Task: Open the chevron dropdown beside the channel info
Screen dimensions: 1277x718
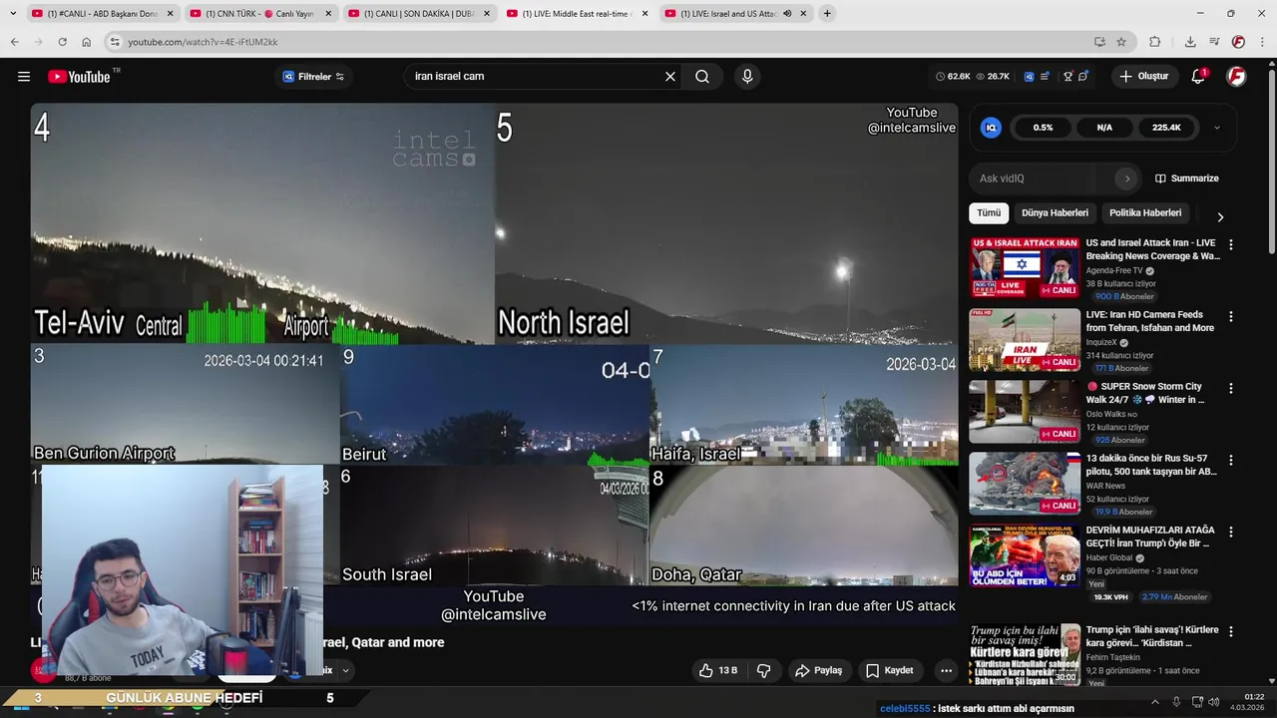Action: point(345,670)
